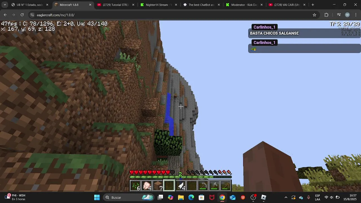Image resolution: width=361 pixels, height=203 pixels.
Task: Click the hunger drumsticks bar
Action: (x=209, y=172)
